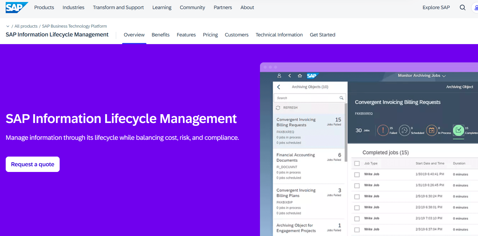
Task: Click the 2/1/19 7:03:10 PM timestamp
Action: (x=429, y=218)
